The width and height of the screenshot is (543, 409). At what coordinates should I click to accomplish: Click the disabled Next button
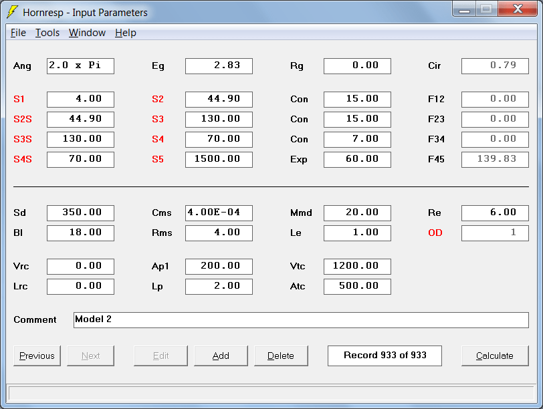[x=90, y=356]
